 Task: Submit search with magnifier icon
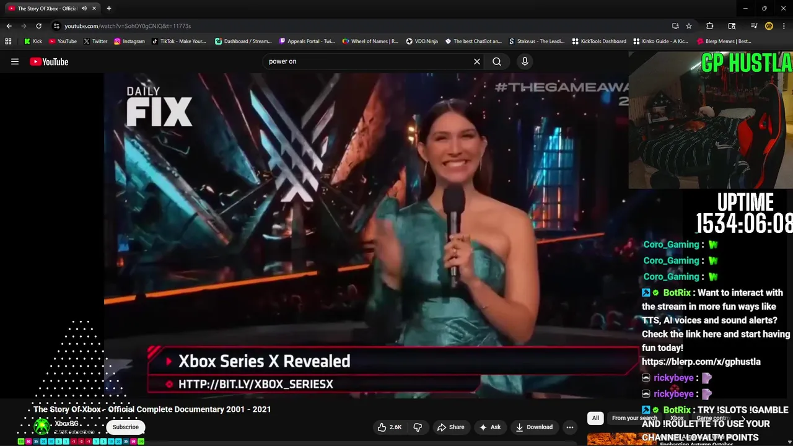pyautogui.click(x=497, y=61)
